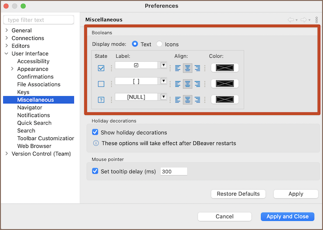Open the color swatch for checked state
The height and width of the screenshot is (230, 323).
(225, 68)
